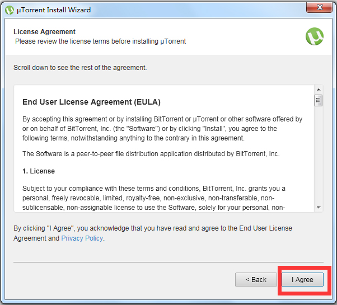The image size is (337, 305).
Task: Close the µTorrent Install Wizard window
Action: point(320,7)
